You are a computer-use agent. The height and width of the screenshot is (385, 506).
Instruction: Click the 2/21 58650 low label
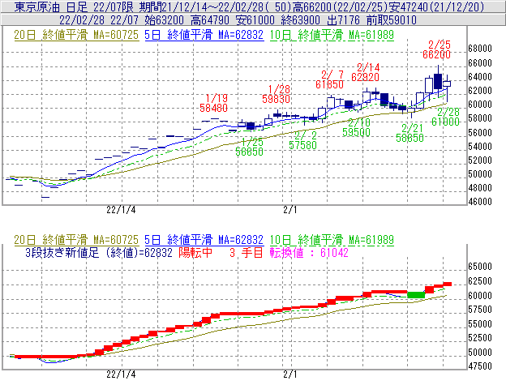click(x=410, y=133)
